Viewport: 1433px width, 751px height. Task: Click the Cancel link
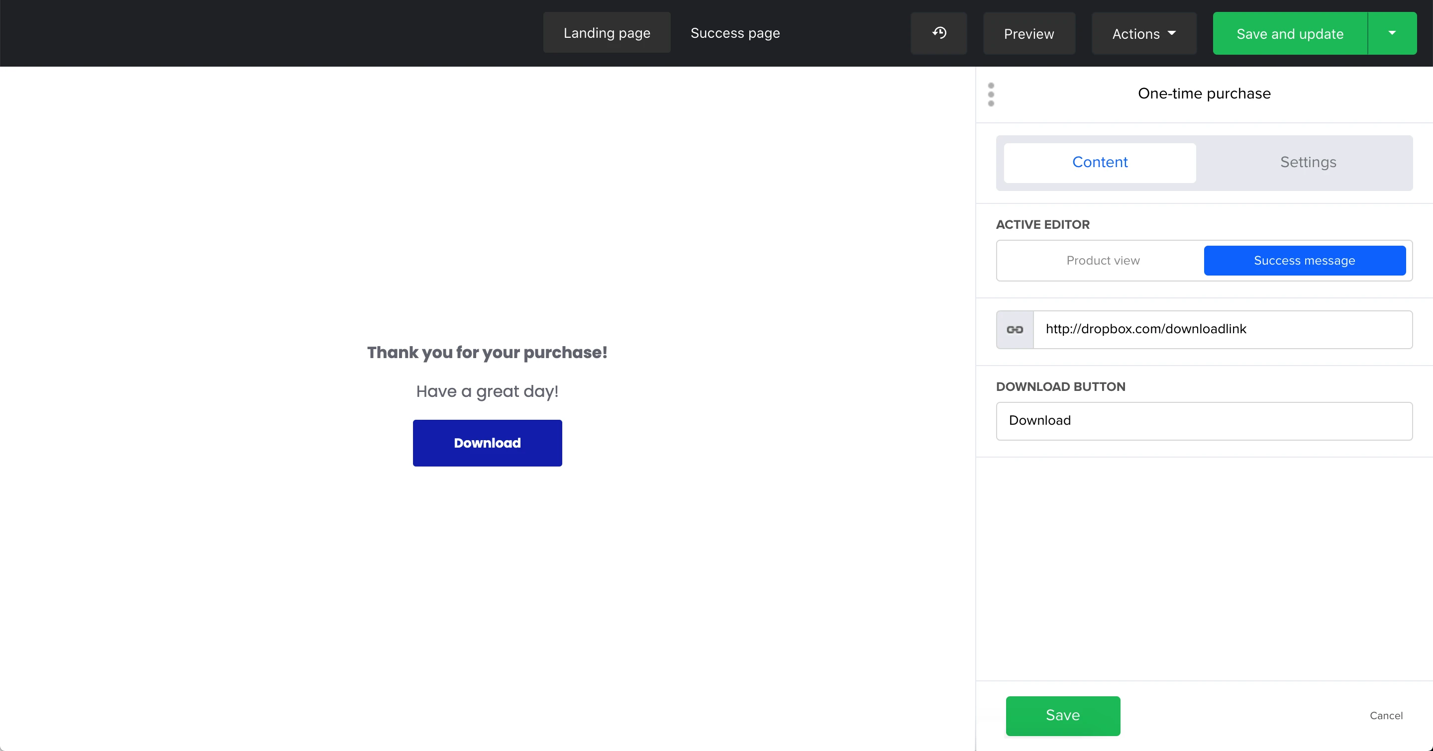pos(1386,715)
